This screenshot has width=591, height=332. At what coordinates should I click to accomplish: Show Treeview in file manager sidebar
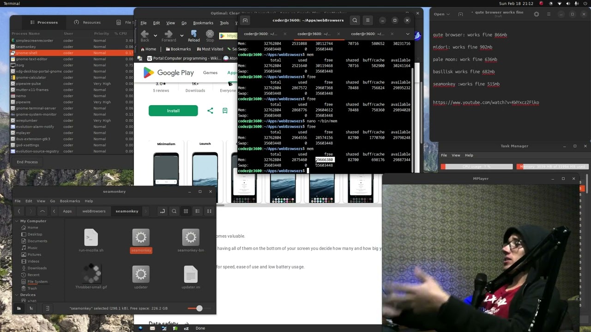tap(31, 308)
